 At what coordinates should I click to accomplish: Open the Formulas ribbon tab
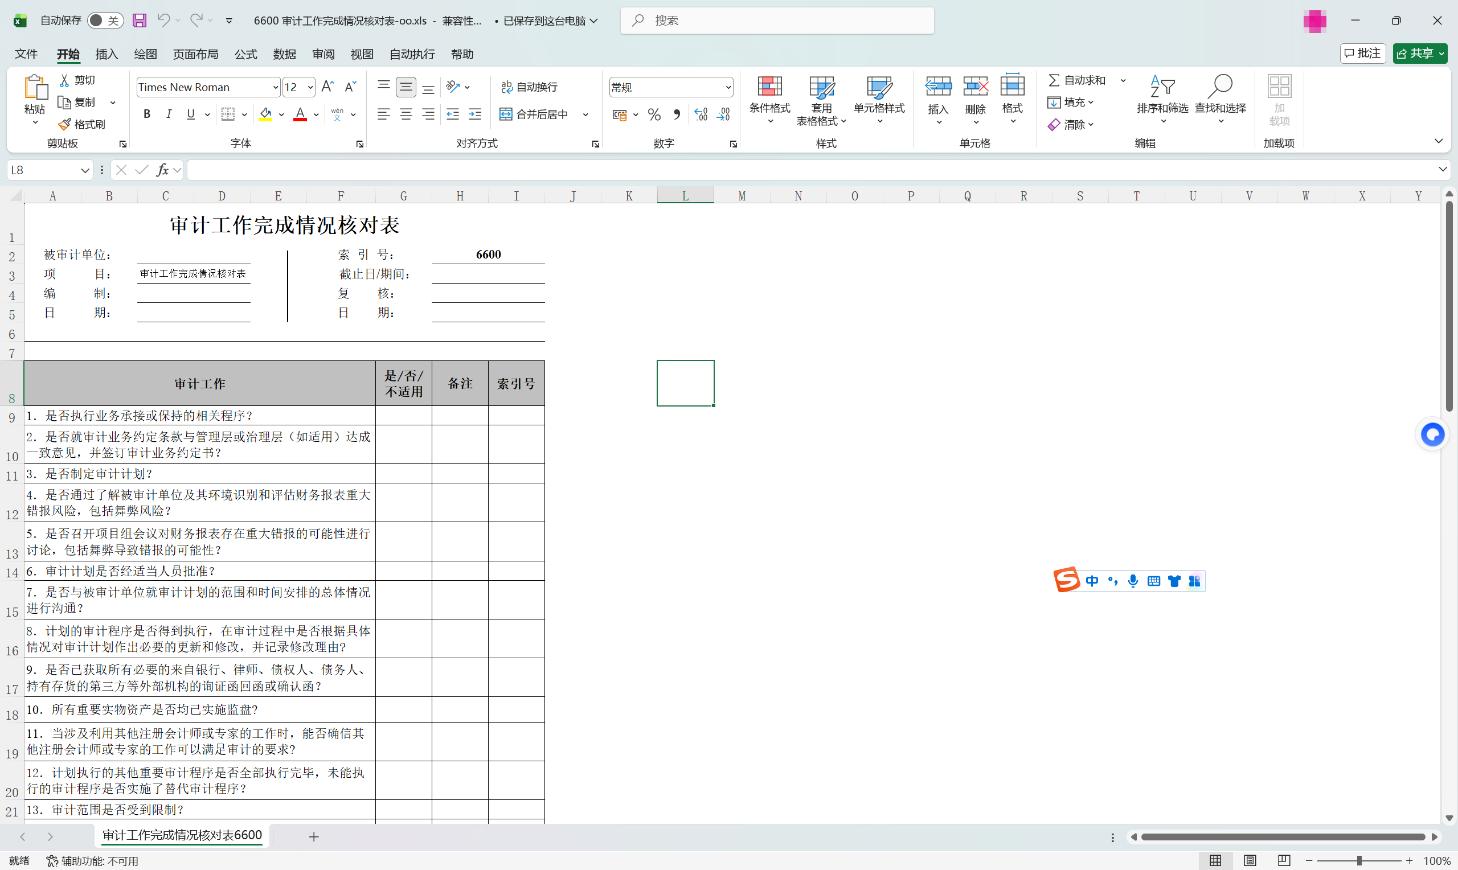(245, 54)
